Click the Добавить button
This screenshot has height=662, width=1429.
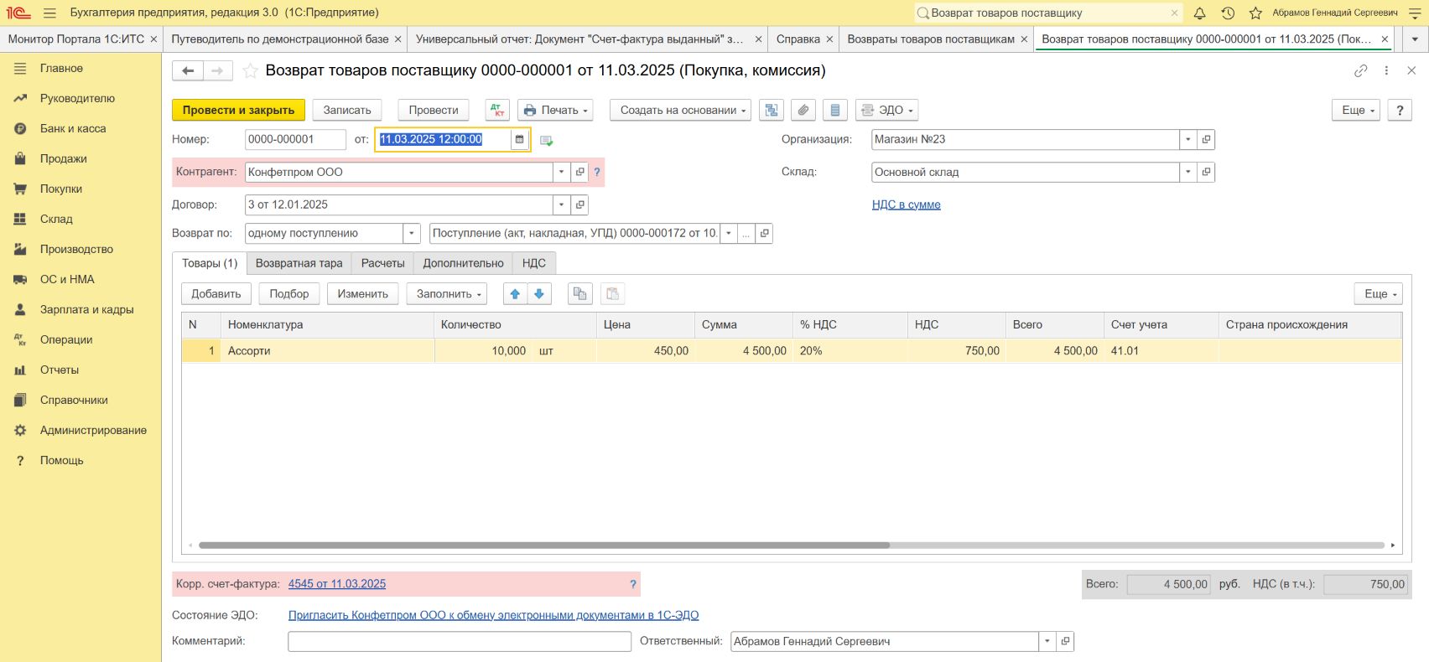pos(216,294)
